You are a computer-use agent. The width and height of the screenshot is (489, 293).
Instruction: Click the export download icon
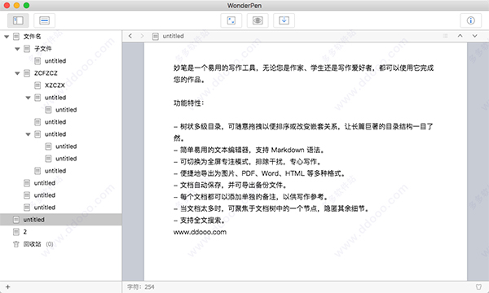click(284, 20)
